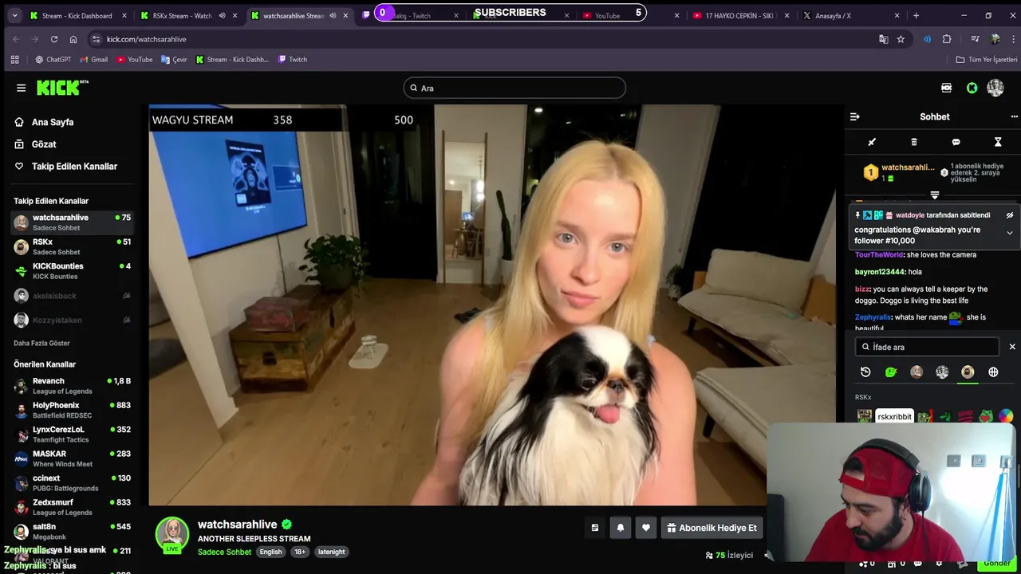
Task: Open Ana Sayfa in the sidebar
Action: pyautogui.click(x=53, y=122)
